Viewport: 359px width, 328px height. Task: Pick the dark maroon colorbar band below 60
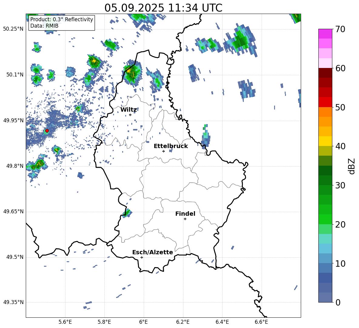point(325,73)
